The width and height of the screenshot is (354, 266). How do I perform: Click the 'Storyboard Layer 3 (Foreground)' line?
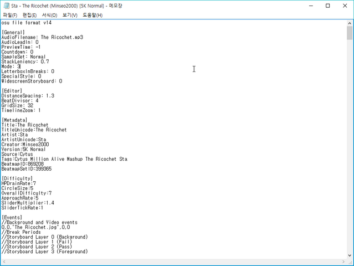[x=44, y=252]
